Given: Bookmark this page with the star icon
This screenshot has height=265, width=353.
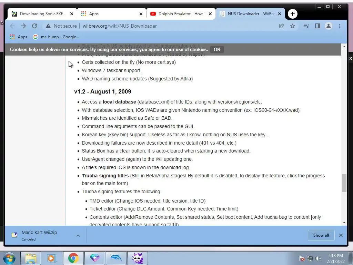Looking at the screenshot, I should (x=292, y=26).
